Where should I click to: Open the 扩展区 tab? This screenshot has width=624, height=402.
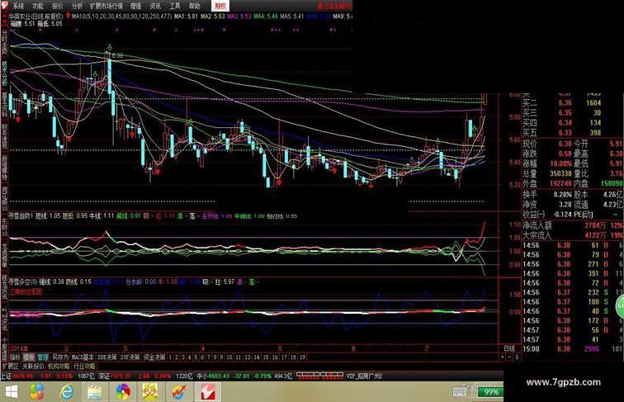[11, 367]
